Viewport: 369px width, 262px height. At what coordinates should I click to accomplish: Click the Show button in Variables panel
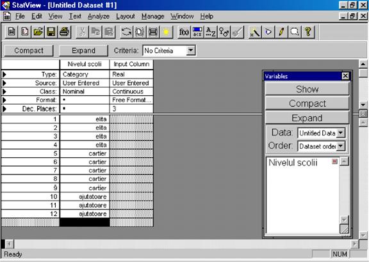pyautogui.click(x=307, y=89)
